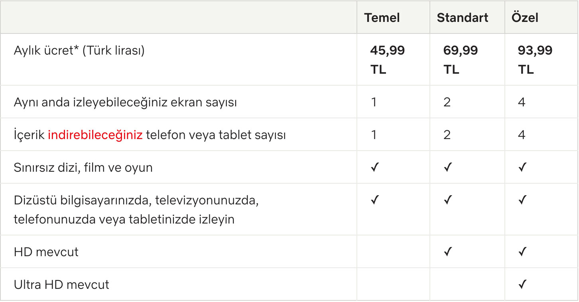Viewport: 579px width, 302px height.
Task: Click Özel checkmark in 'Ultra HD mevcut' row
Action: pyautogui.click(x=522, y=284)
